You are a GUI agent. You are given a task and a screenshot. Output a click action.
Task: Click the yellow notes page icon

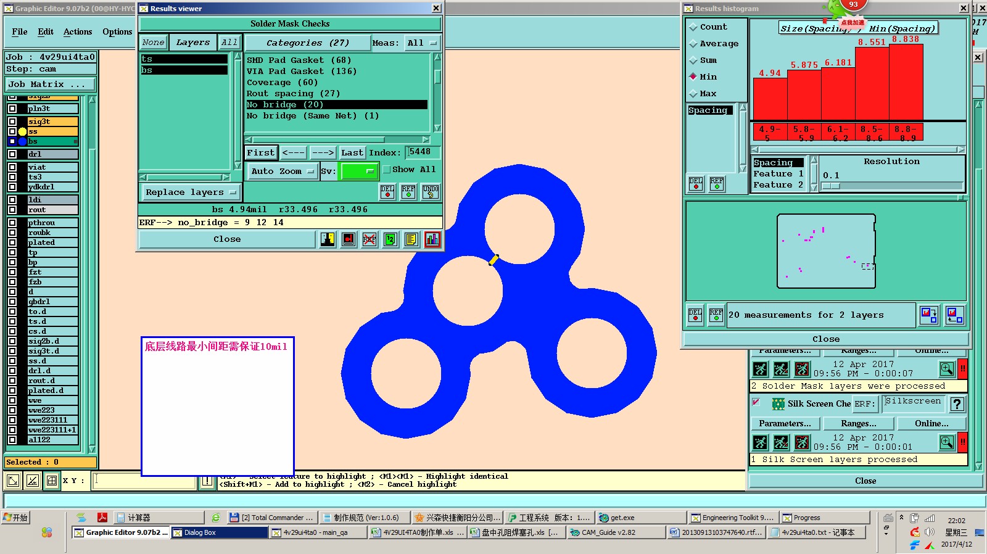pyautogui.click(x=411, y=239)
